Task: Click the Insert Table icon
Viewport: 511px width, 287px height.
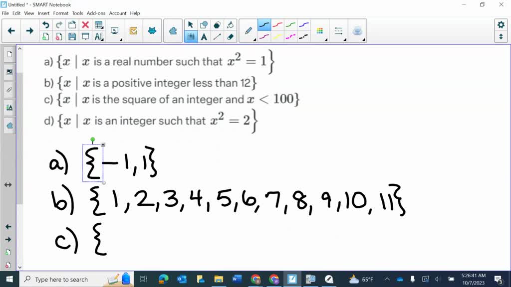Action: tap(99, 24)
